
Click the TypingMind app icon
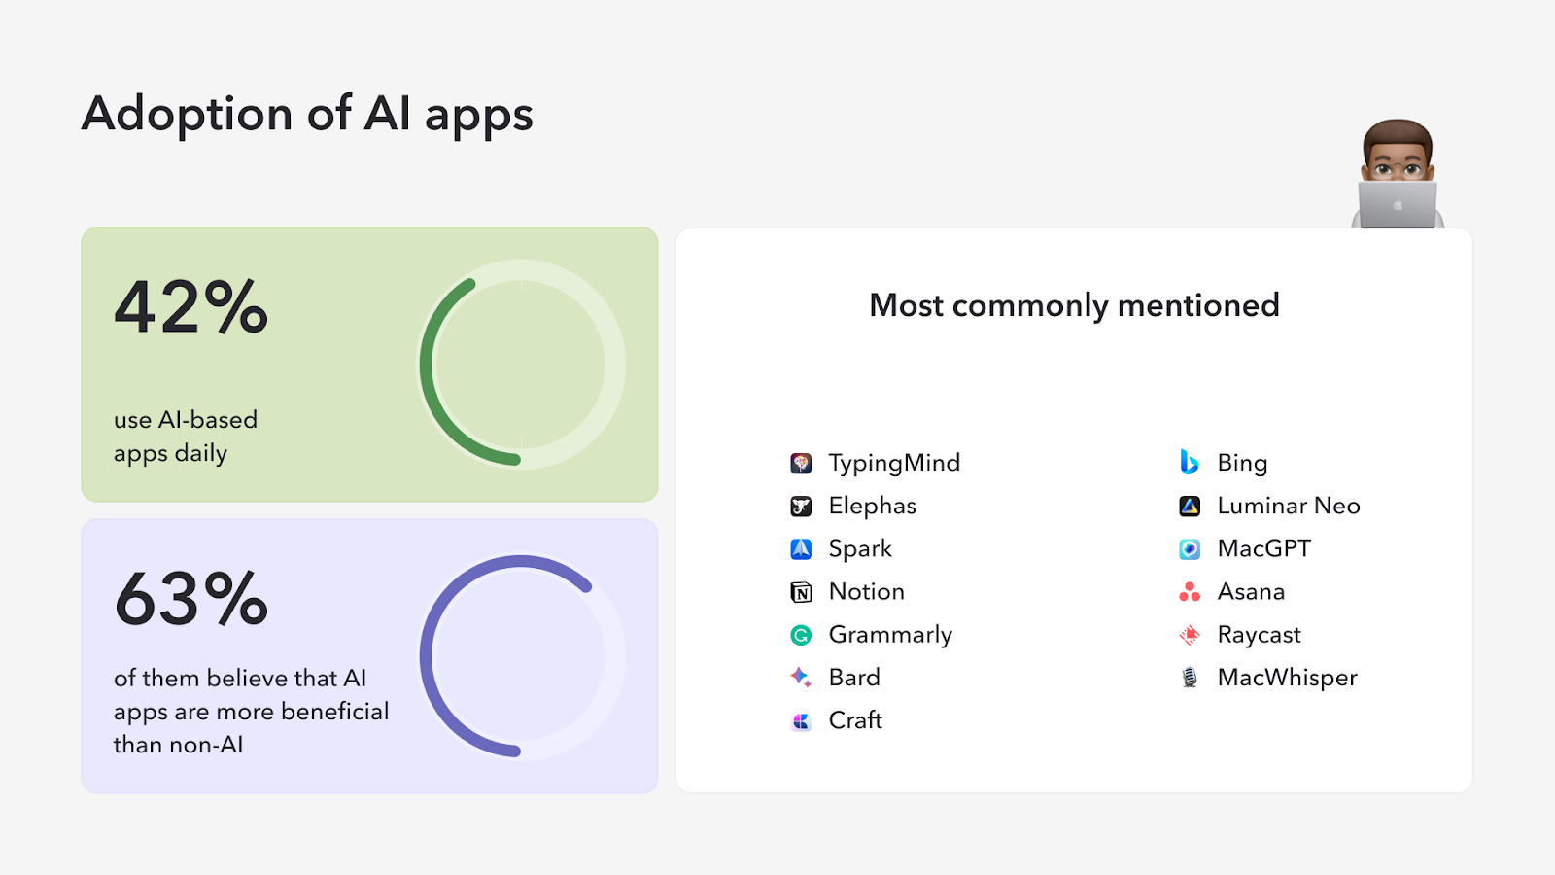[801, 463]
